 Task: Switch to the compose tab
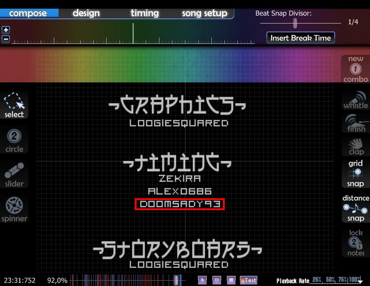click(x=29, y=13)
